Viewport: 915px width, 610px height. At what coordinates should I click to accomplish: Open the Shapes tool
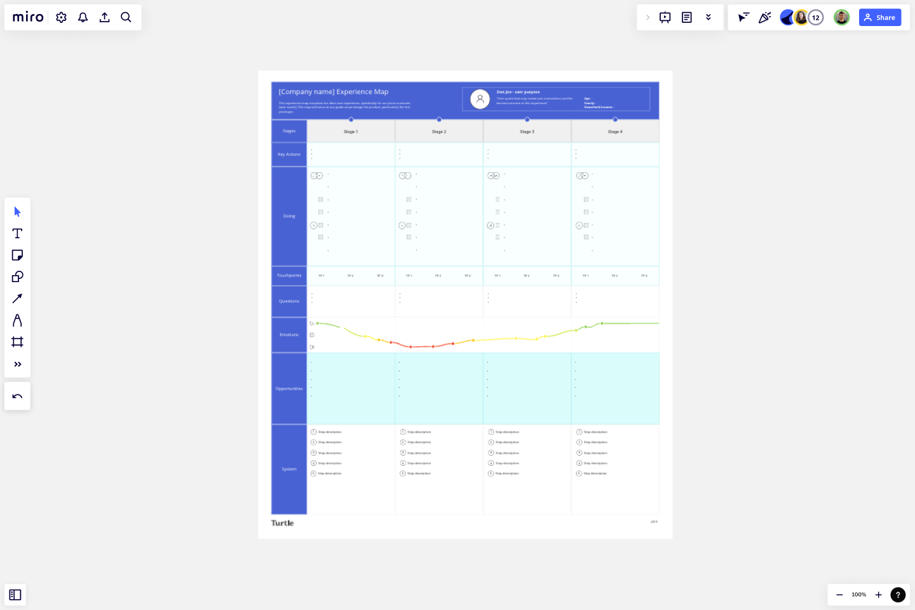pyautogui.click(x=17, y=276)
